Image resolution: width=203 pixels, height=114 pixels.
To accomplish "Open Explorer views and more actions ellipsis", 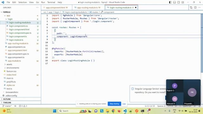I will (37, 8).
